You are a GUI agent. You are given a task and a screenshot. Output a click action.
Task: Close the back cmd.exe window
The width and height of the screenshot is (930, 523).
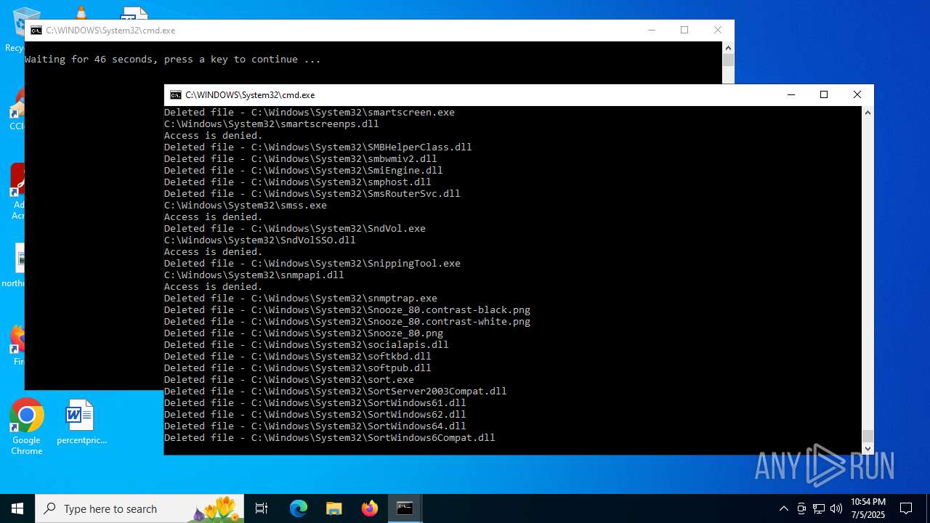(718, 31)
